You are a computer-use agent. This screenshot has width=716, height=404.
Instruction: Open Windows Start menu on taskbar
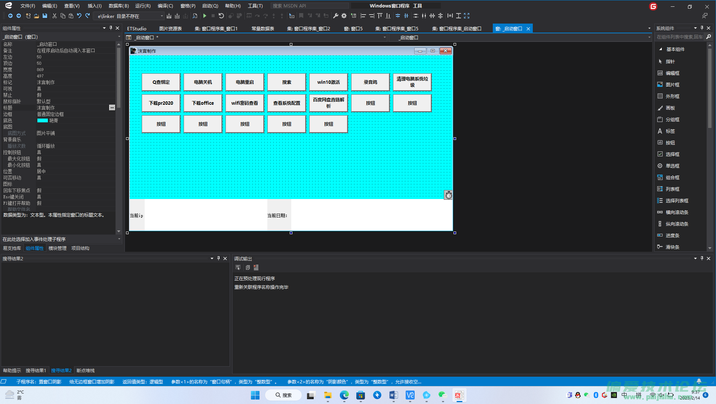pyautogui.click(x=255, y=395)
